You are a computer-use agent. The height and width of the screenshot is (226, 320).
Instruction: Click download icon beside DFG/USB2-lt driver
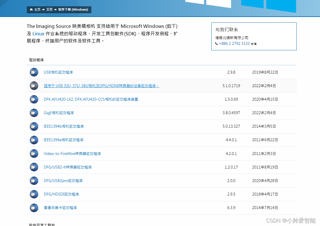34,167
